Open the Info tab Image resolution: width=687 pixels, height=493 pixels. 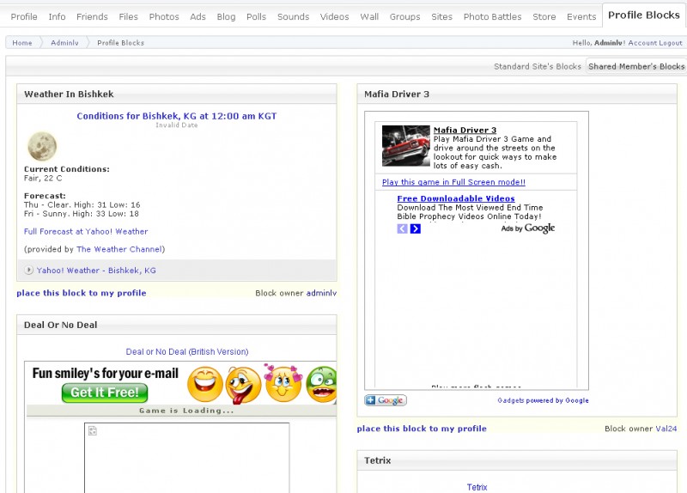57,16
